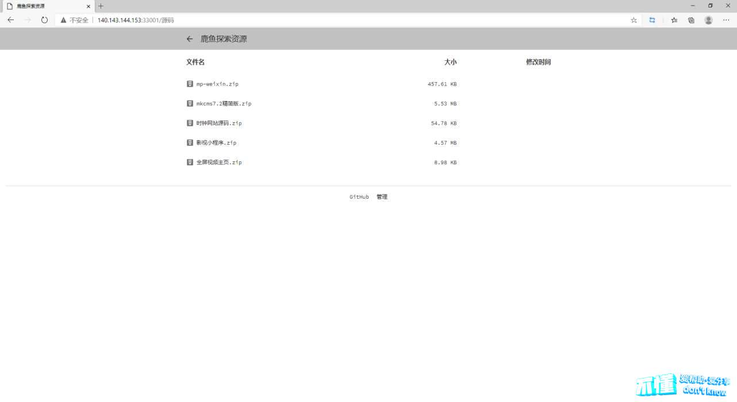Close the 鹿鱼探索资源 tab
737x402 pixels.
(x=89, y=6)
